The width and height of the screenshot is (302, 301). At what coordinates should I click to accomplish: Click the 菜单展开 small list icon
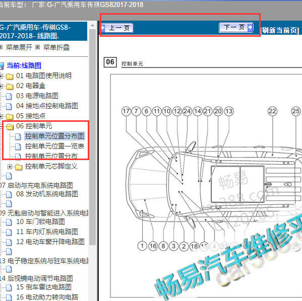click(1, 47)
